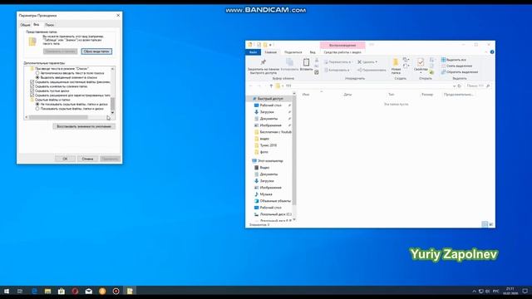
Task: Open Microsoft Store from taskbar
Action: point(62,291)
